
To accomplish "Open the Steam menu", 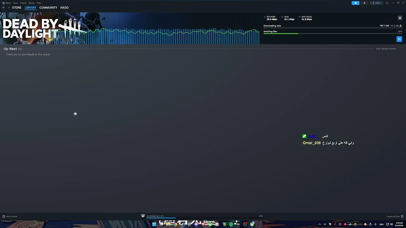I will click(8, 3).
